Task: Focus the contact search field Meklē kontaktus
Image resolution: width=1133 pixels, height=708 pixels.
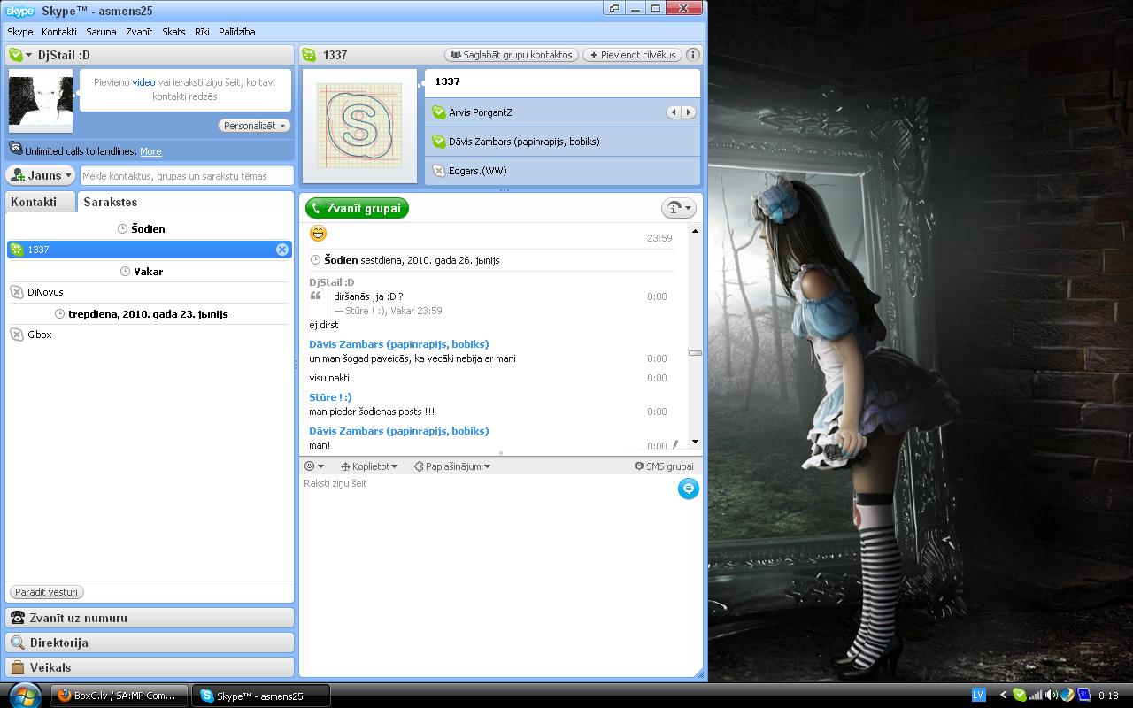Action: (x=187, y=175)
